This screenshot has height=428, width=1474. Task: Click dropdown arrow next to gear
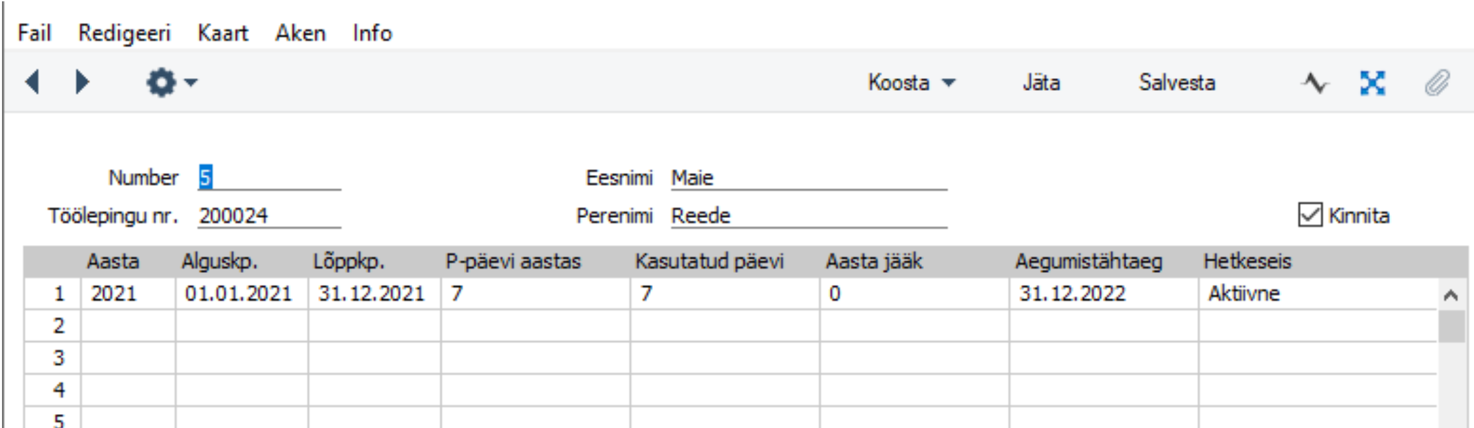tap(191, 83)
